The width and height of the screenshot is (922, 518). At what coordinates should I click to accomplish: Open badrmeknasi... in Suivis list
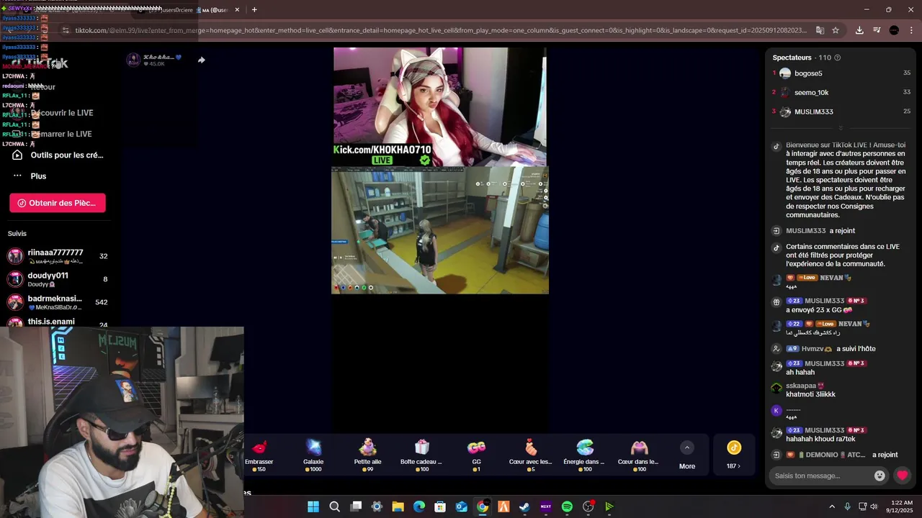click(58, 302)
